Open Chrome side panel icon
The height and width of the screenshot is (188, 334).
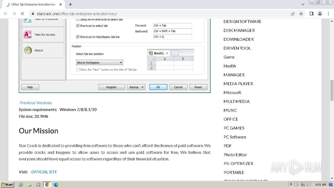pyautogui.click(x=311, y=14)
